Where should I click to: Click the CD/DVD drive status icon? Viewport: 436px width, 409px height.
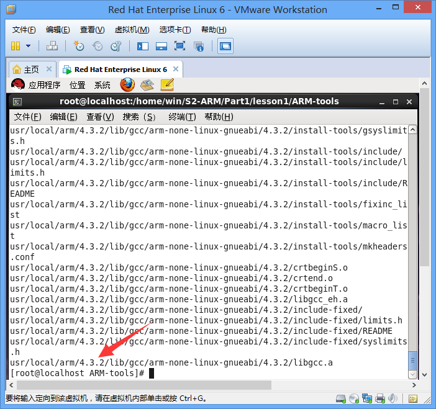[x=354, y=398]
